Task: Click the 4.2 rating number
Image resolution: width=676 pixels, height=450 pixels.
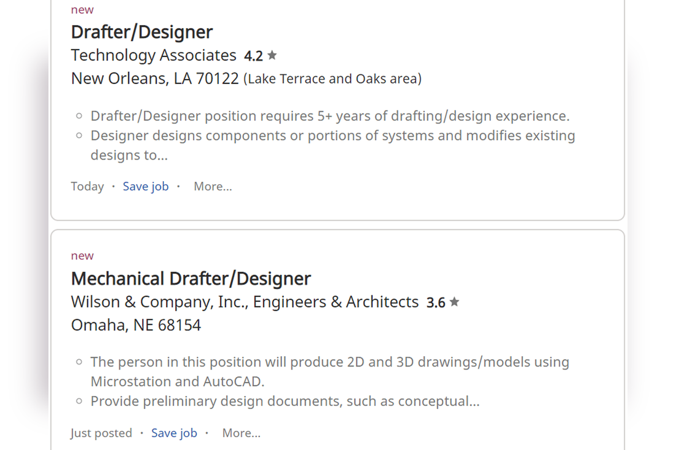Action: (x=253, y=56)
